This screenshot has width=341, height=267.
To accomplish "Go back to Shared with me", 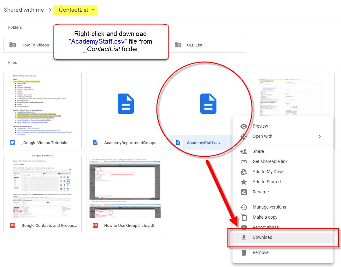I will point(24,10).
